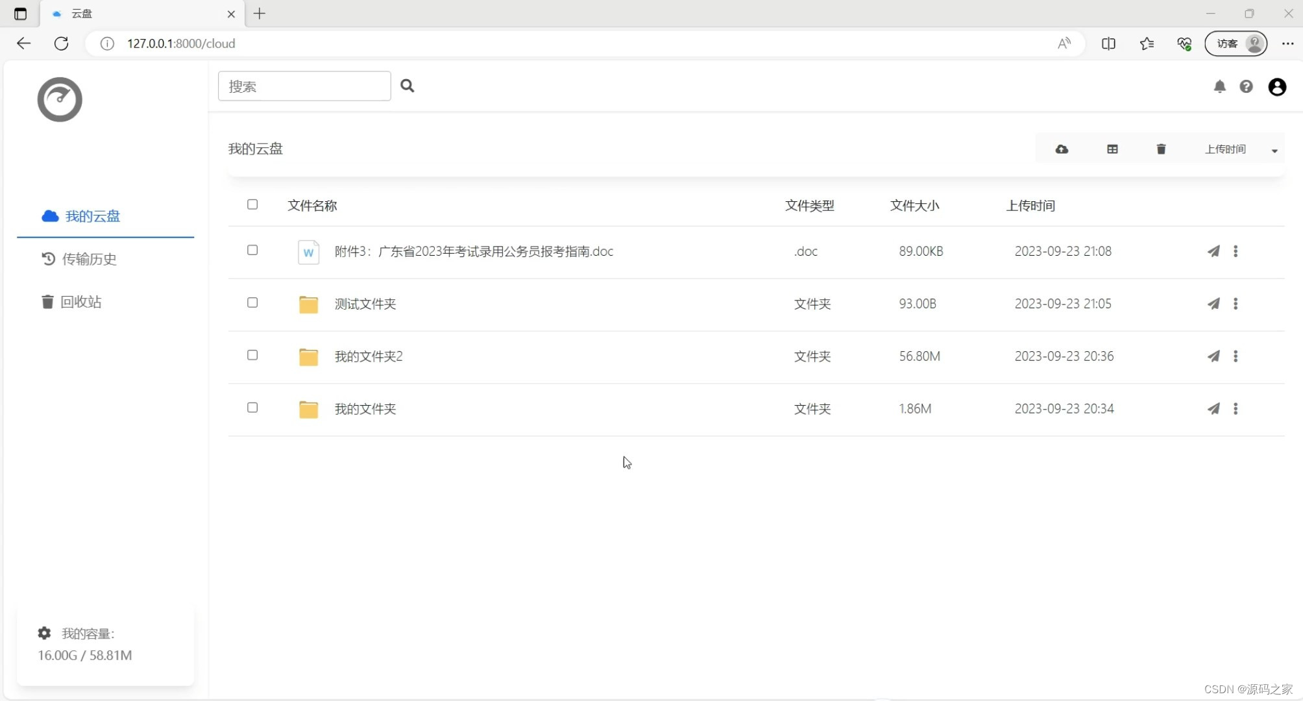Click the 89.00KB size cell
This screenshot has height=701, width=1303.
tap(921, 251)
